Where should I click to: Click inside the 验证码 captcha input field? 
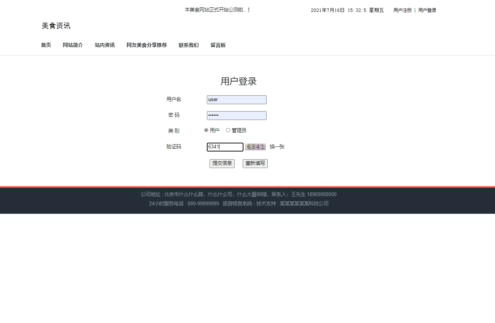coord(225,147)
